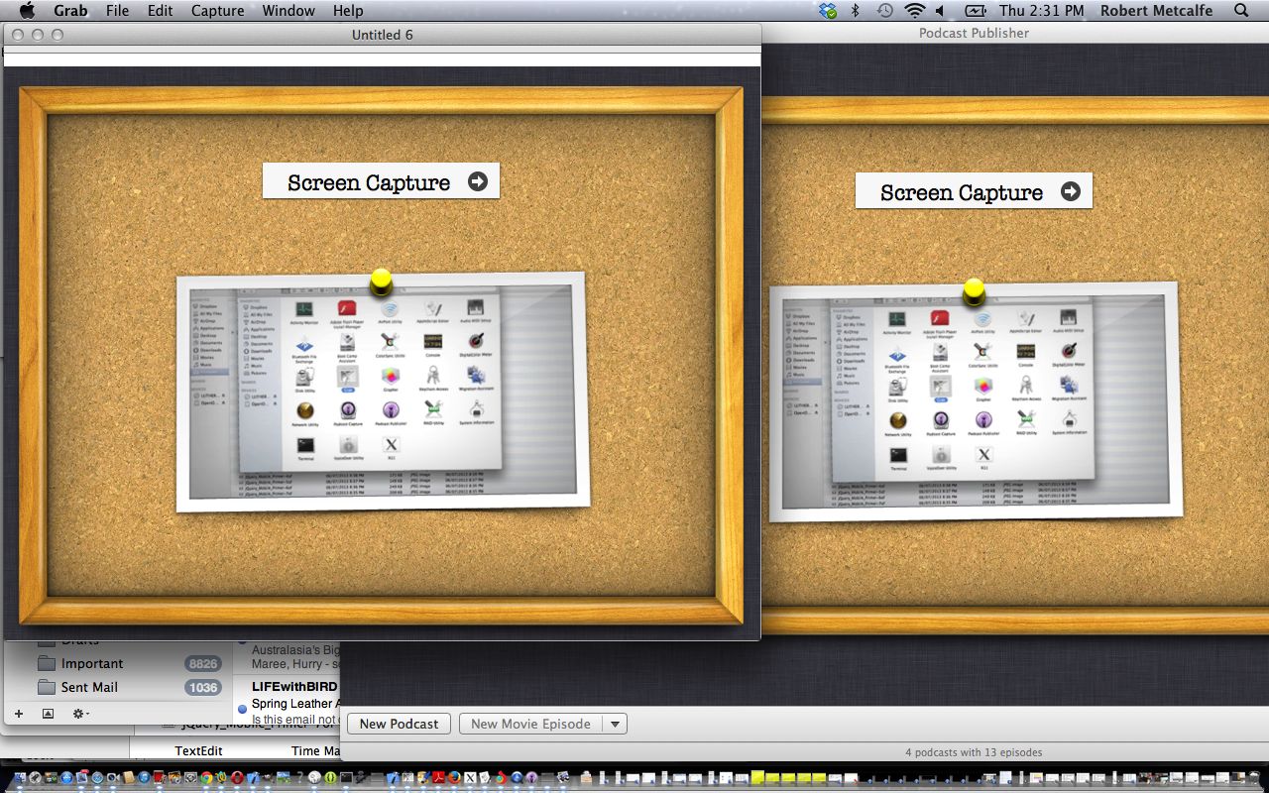Screen dimensions: 1269x793
Task: Open App Store from the Dock
Action: click(66, 778)
